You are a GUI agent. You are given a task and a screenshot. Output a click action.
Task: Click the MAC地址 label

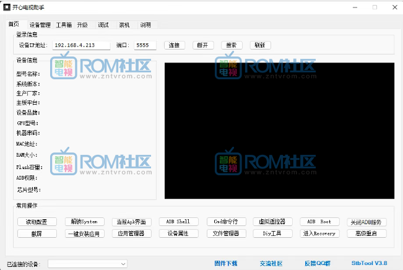(27, 144)
